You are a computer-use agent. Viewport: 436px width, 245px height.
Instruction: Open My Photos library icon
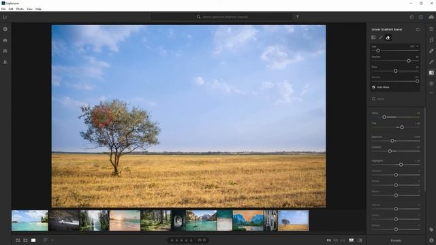[x=5, y=51]
